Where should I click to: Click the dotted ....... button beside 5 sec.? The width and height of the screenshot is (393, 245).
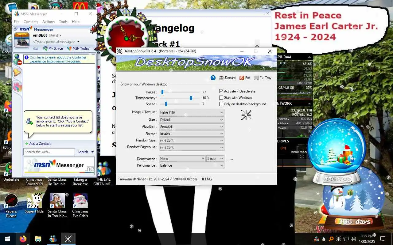(230, 159)
